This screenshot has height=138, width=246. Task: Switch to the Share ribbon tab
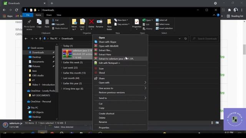tap(49, 15)
